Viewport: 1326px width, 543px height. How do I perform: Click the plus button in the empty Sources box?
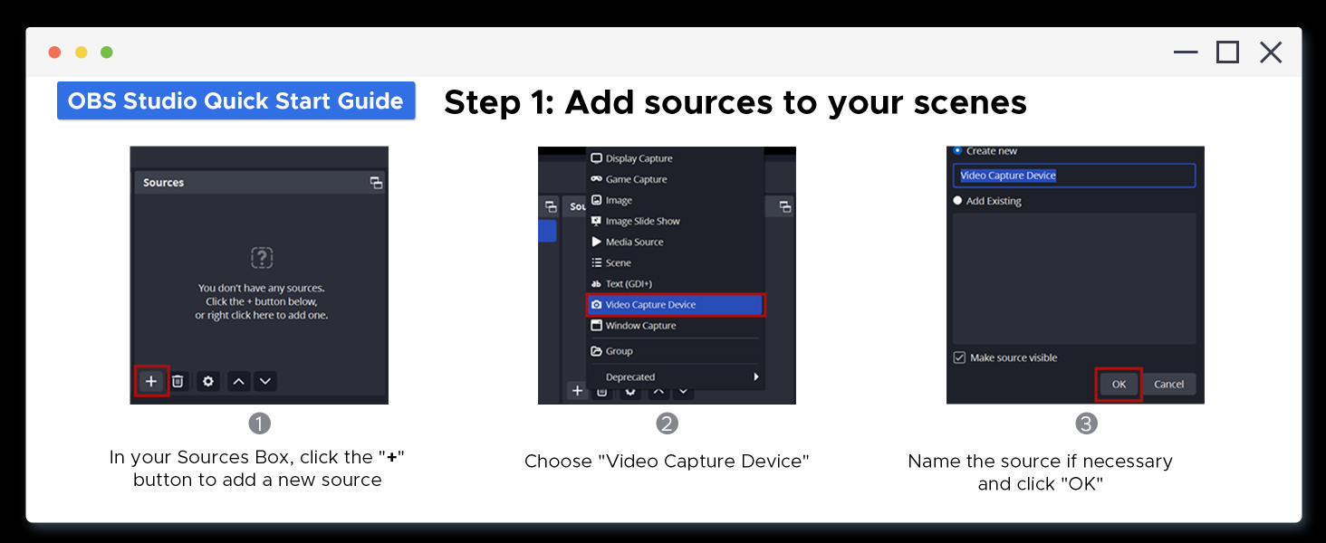tap(151, 382)
